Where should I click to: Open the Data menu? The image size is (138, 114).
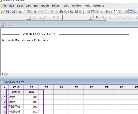click(20, 6)
